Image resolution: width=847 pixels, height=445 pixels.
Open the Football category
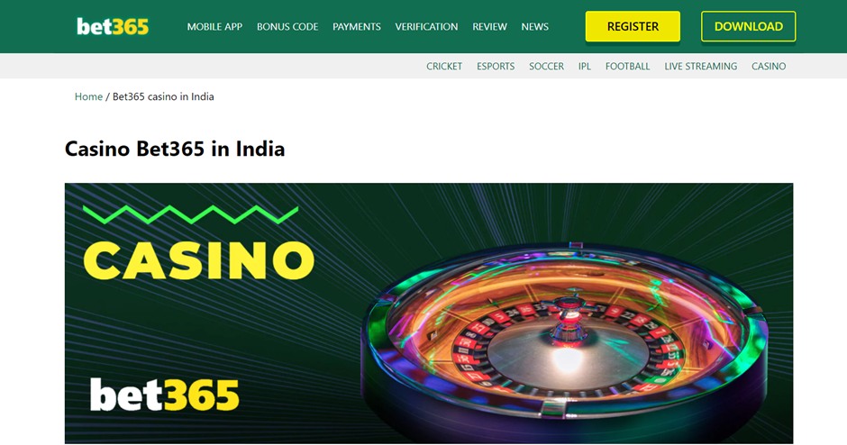point(627,66)
